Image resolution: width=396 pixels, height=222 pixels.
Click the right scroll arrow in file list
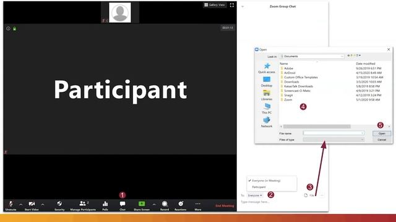[x=389, y=126]
